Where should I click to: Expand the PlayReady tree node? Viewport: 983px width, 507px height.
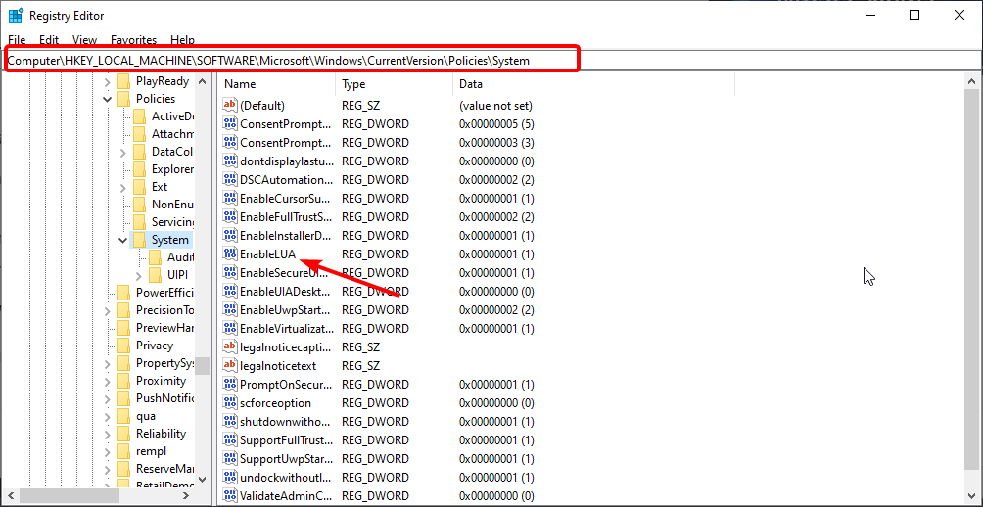(x=107, y=81)
